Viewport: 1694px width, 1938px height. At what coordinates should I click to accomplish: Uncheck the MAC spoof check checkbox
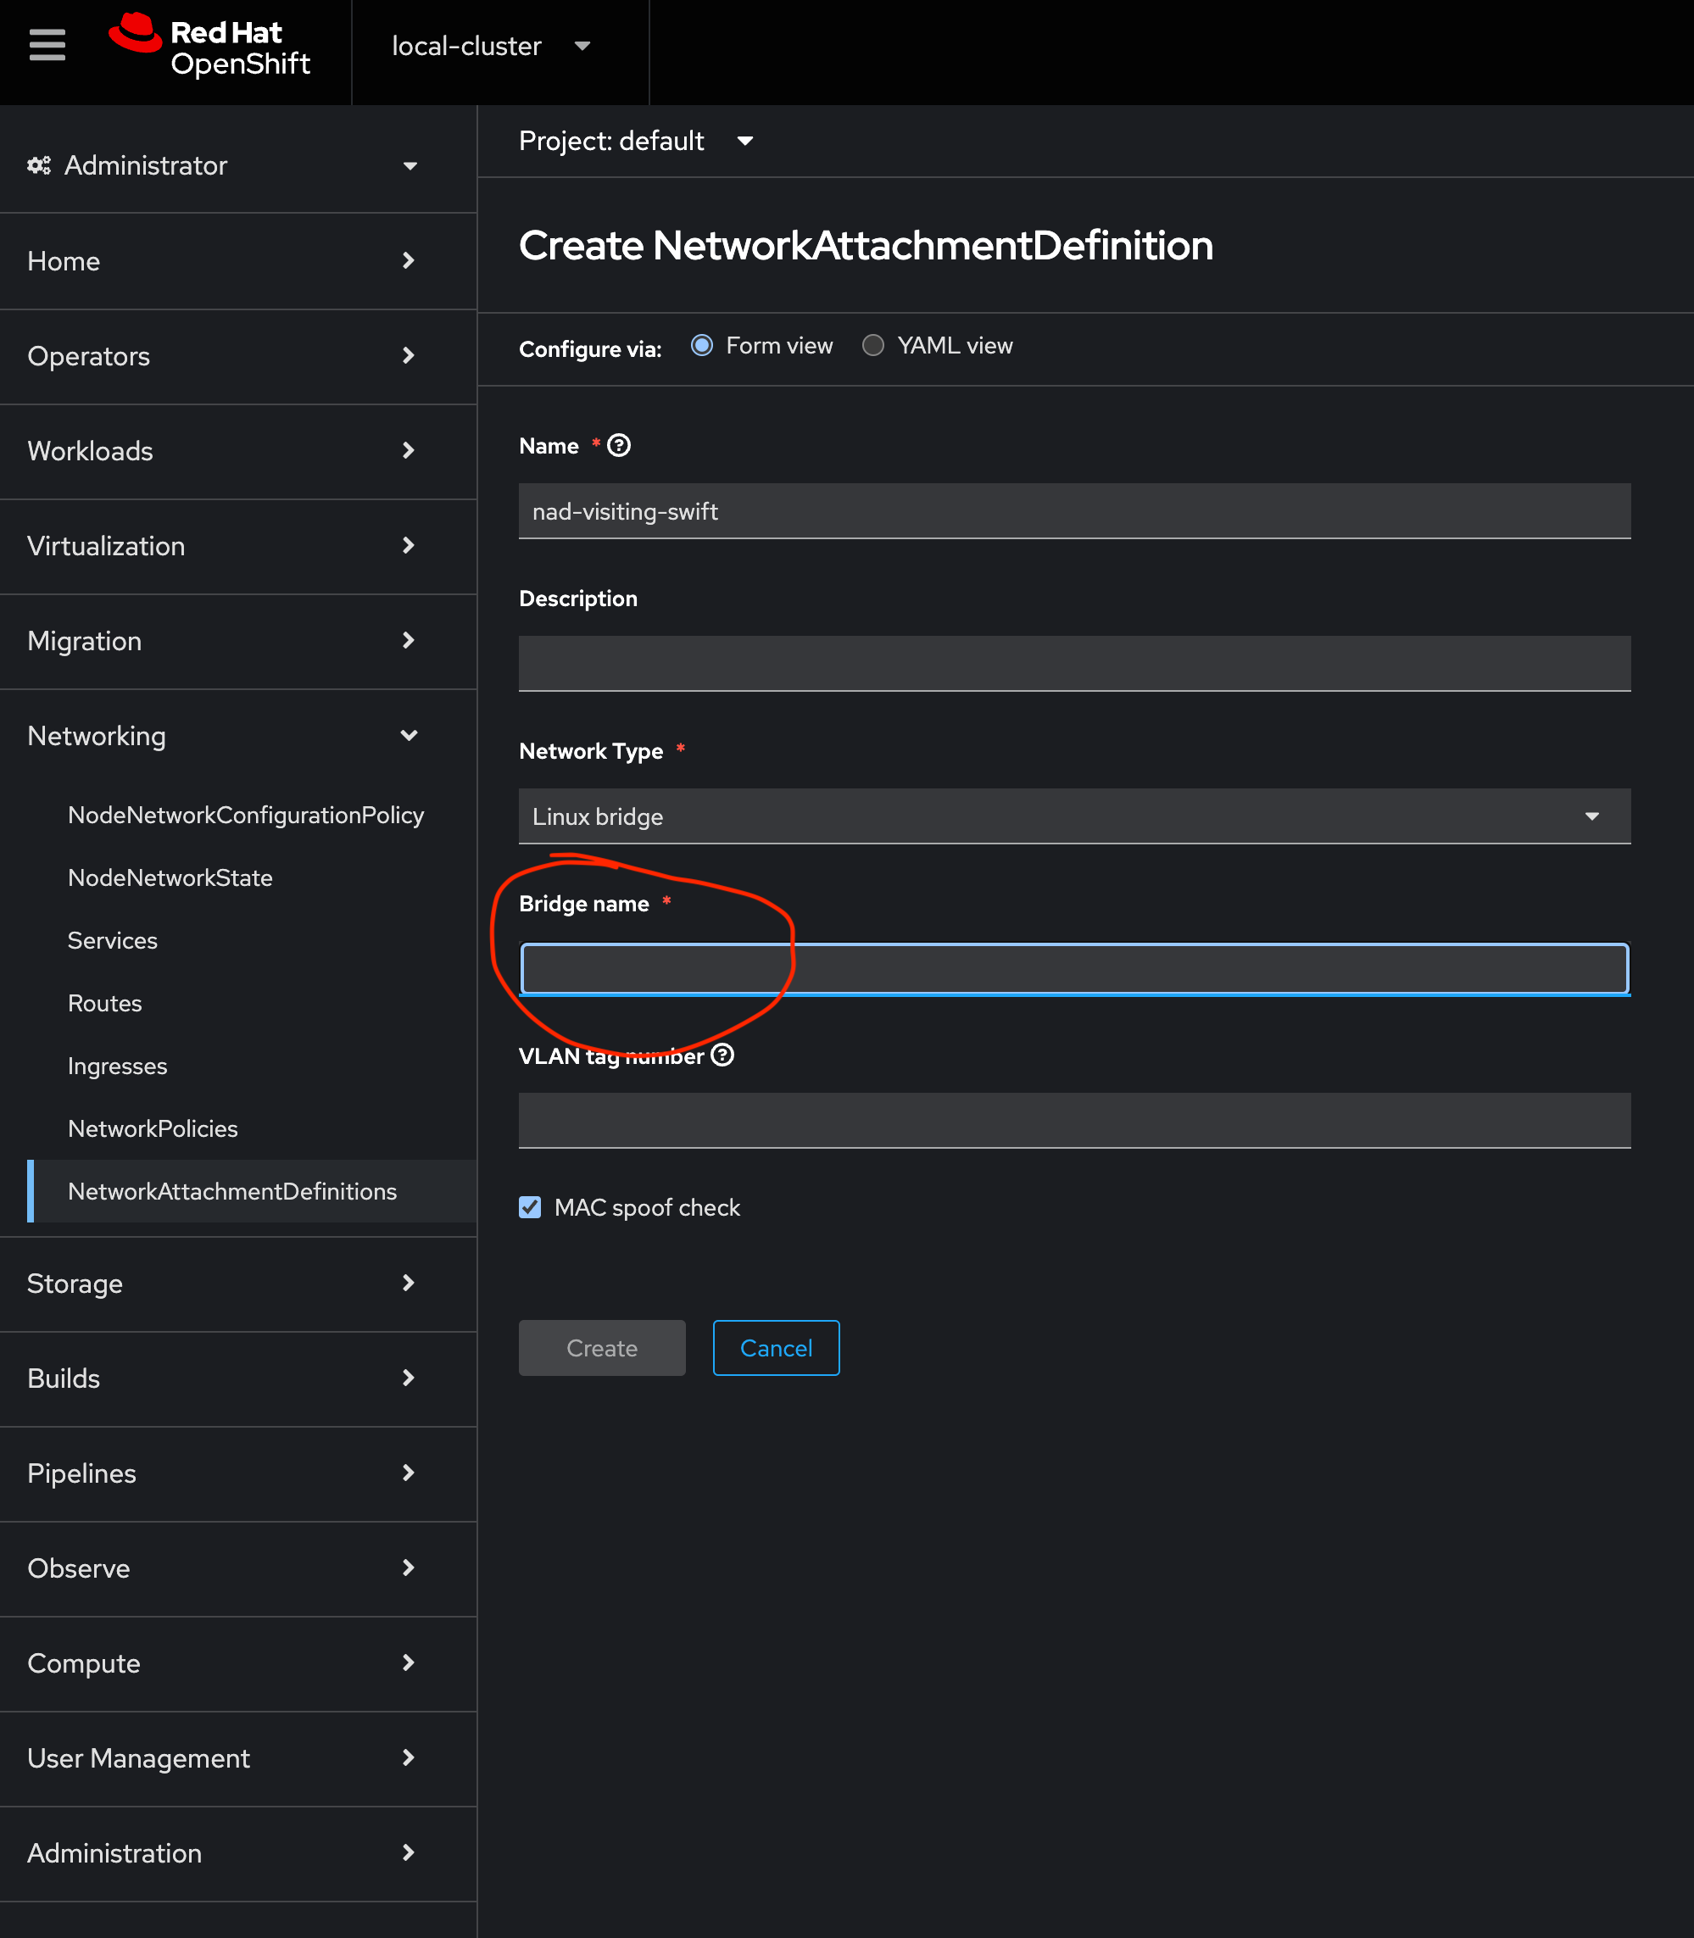[x=530, y=1207]
